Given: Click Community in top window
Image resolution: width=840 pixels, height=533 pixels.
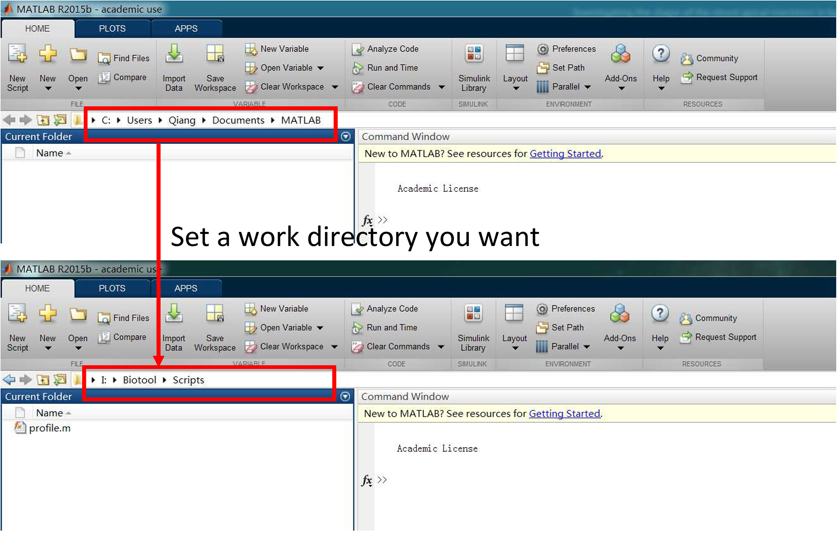Looking at the screenshot, I should pos(710,58).
